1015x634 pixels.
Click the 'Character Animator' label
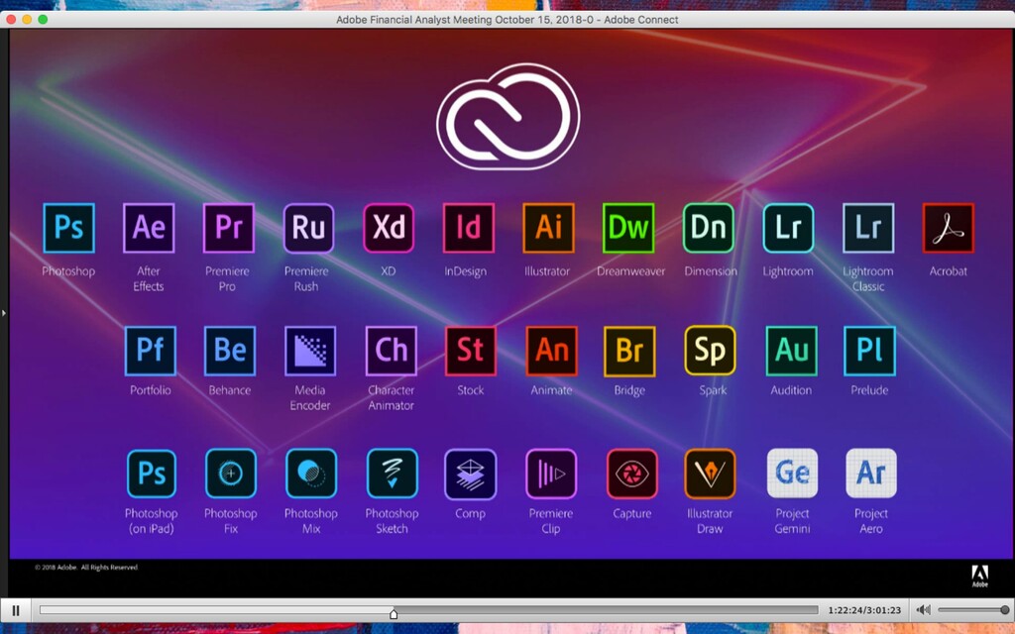(391, 398)
